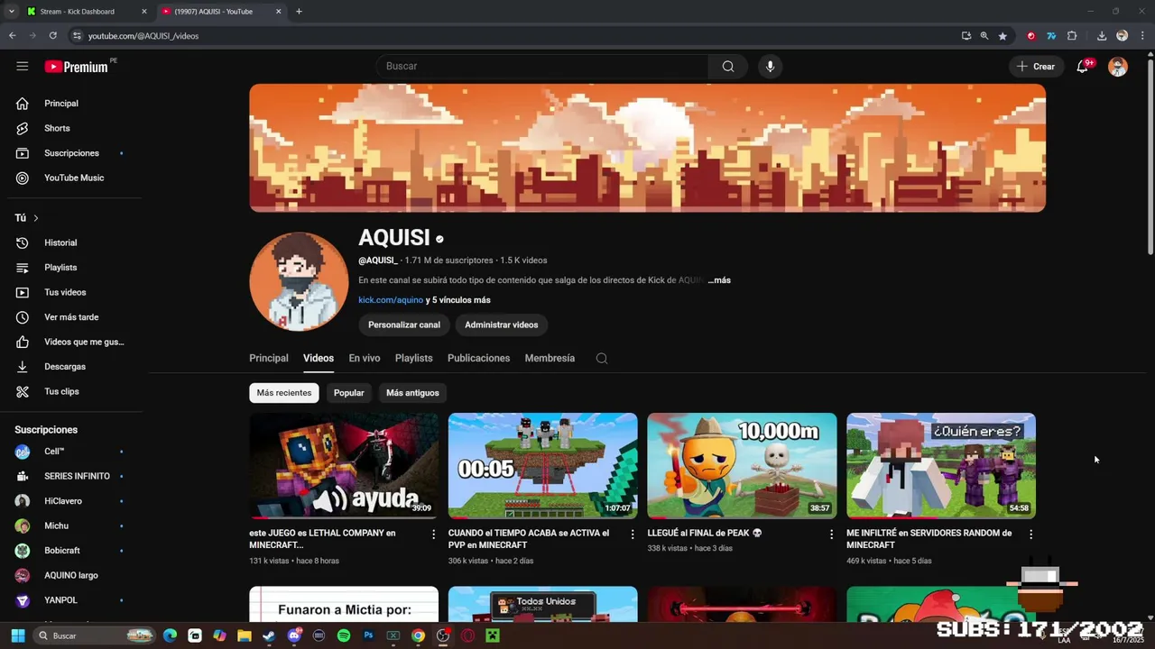Select the Videos channel tab

(x=319, y=359)
